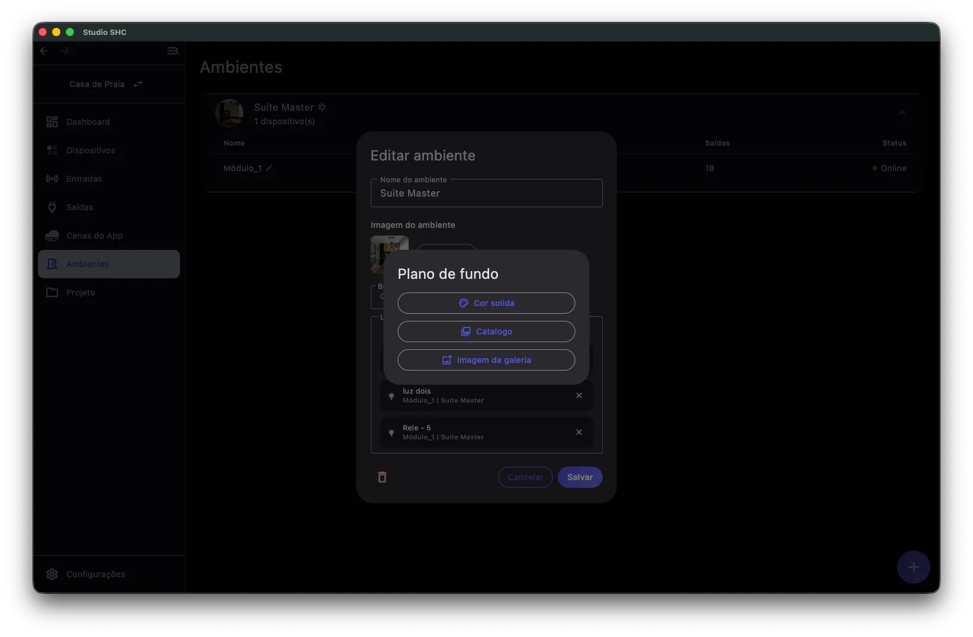Choose the Cor solida background option
This screenshot has height=637, width=973.
(x=486, y=303)
